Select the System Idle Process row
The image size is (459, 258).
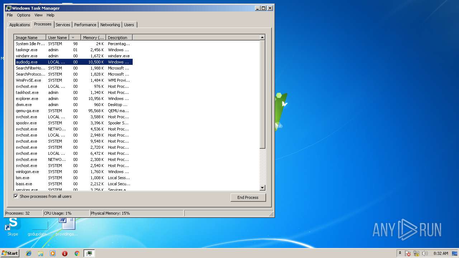pos(73,44)
